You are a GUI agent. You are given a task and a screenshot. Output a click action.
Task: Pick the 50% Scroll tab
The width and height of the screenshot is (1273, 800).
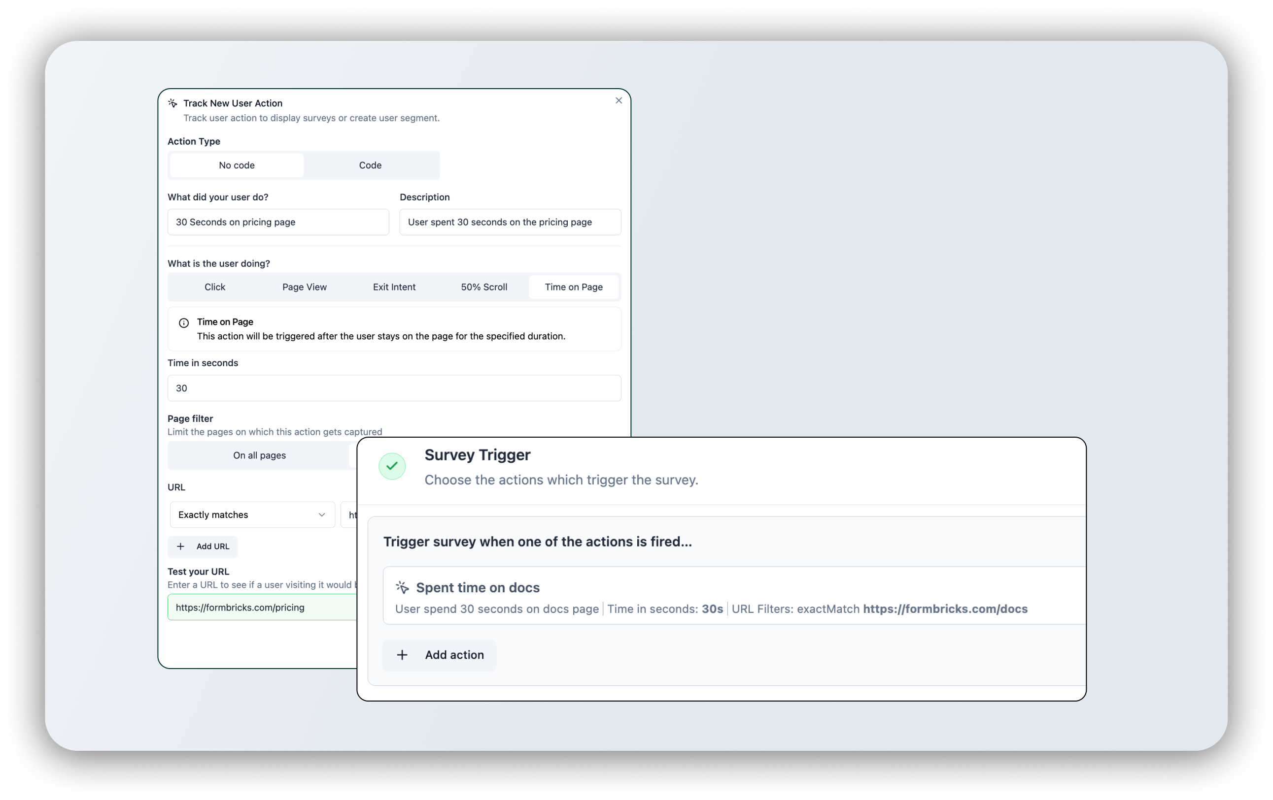click(x=483, y=287)
